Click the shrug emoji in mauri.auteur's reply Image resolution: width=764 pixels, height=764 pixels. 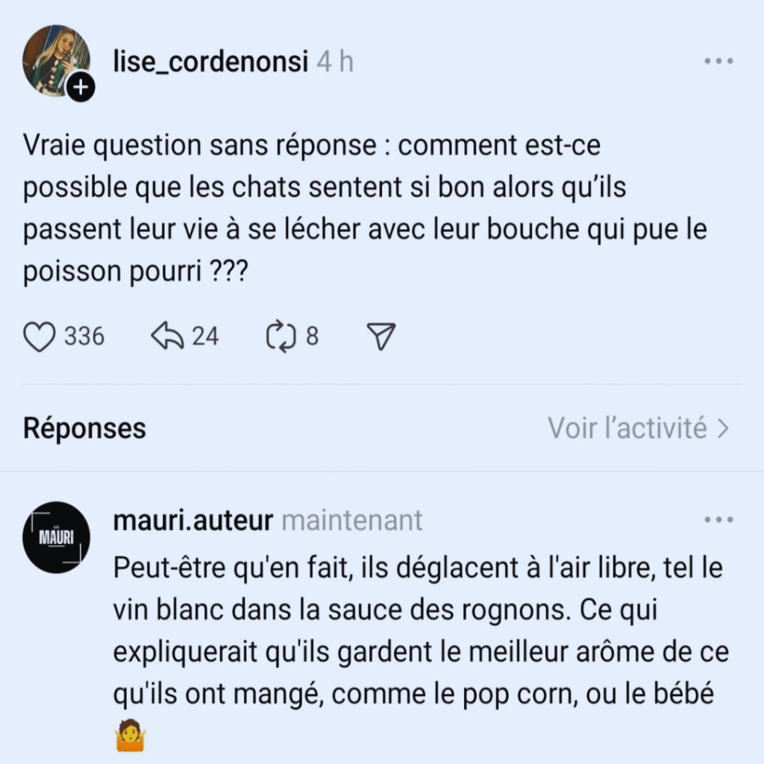tap(130, 736)
